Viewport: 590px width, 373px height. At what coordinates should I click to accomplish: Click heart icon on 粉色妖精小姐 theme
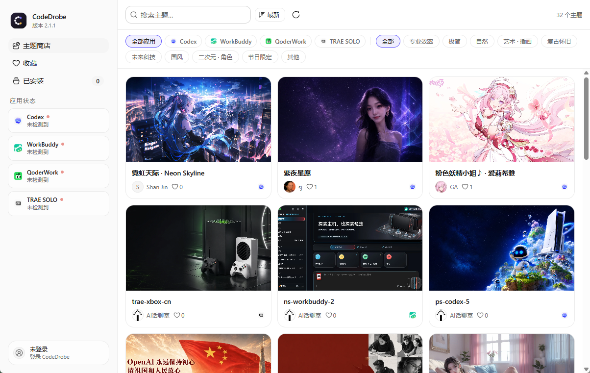(466, 187)
